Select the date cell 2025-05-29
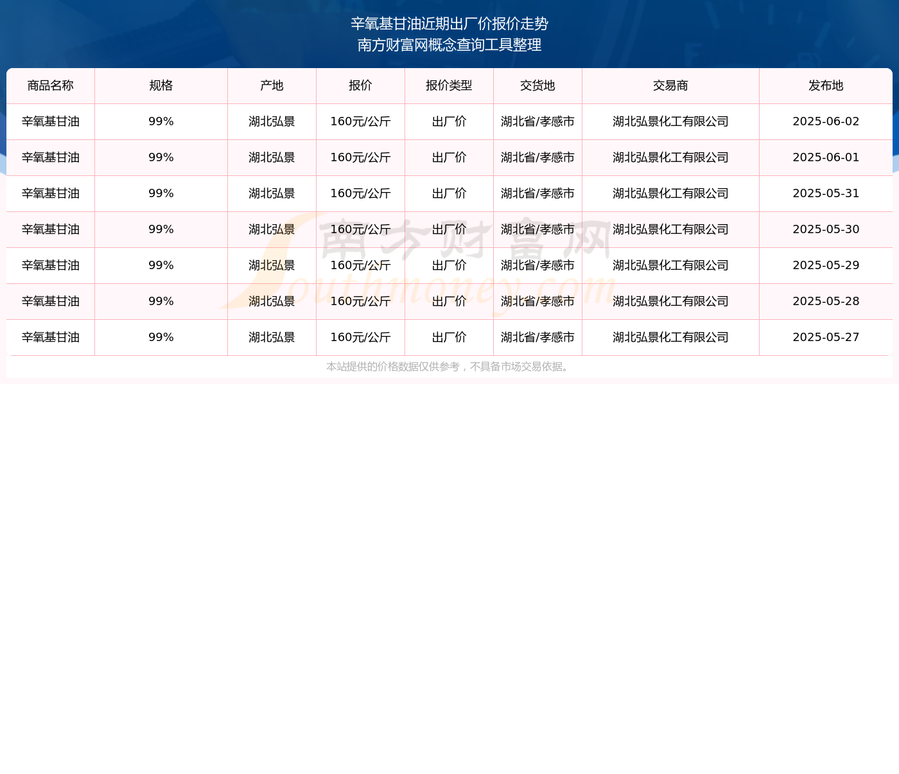 click(826, 266)
